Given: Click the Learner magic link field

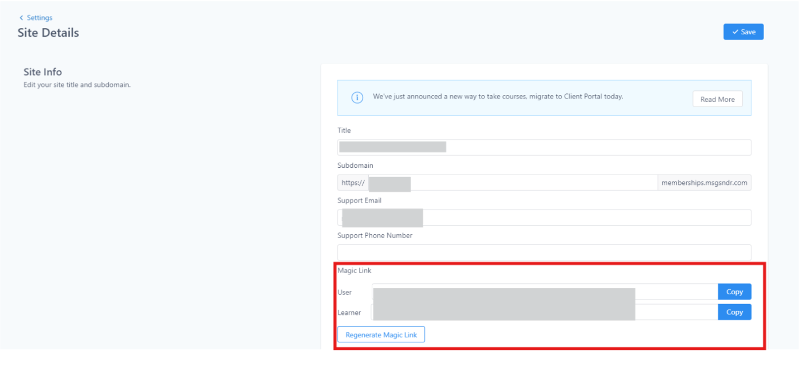Looking at the screenshot, I should coord(676,312).
